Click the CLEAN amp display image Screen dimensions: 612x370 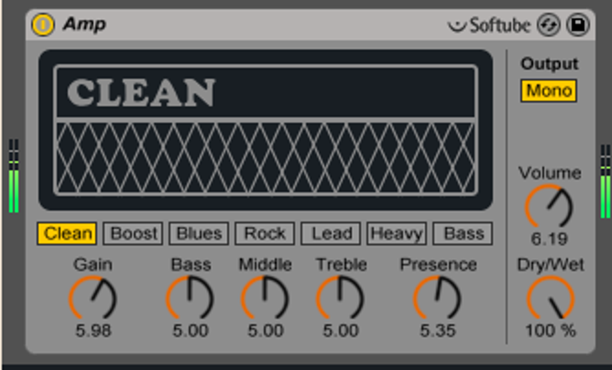pyautogui.click(x=265, y=130)
